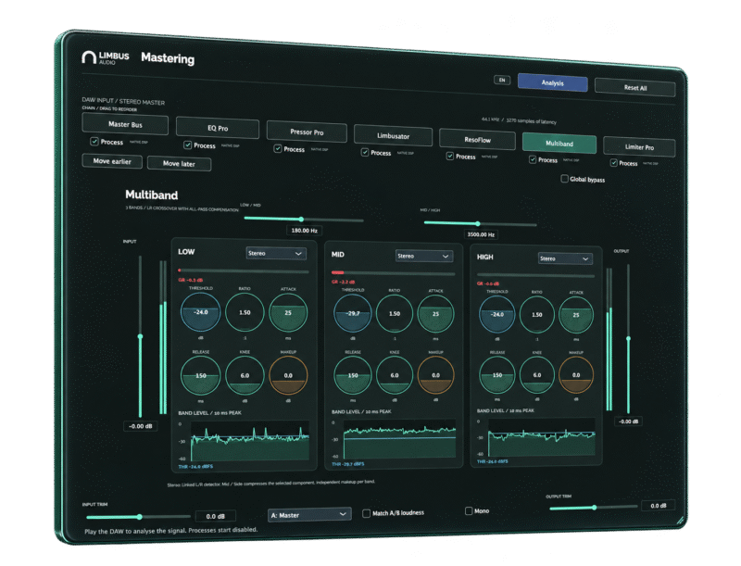Viewport: 741px width, 566px height.
Task: Open the Analysis view
Action: [x=552, y=82]
